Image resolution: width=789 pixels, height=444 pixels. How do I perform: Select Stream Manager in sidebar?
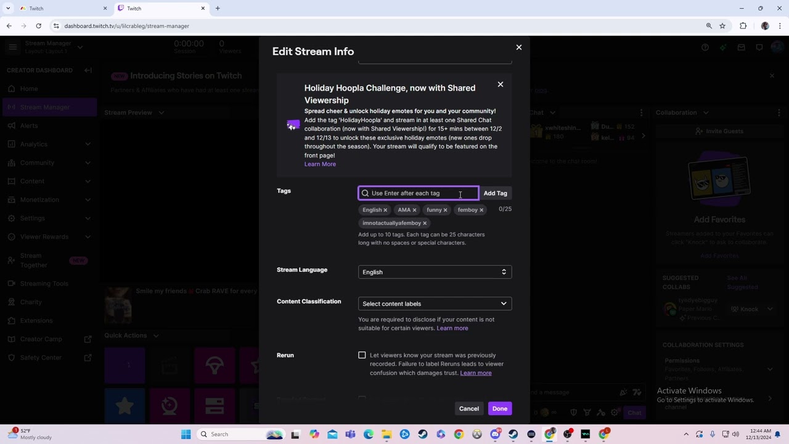48,107
